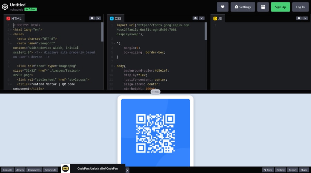Viewport: 311px width, 173px height.
Task: Love this pen with heart button
Action: point(223,7)
